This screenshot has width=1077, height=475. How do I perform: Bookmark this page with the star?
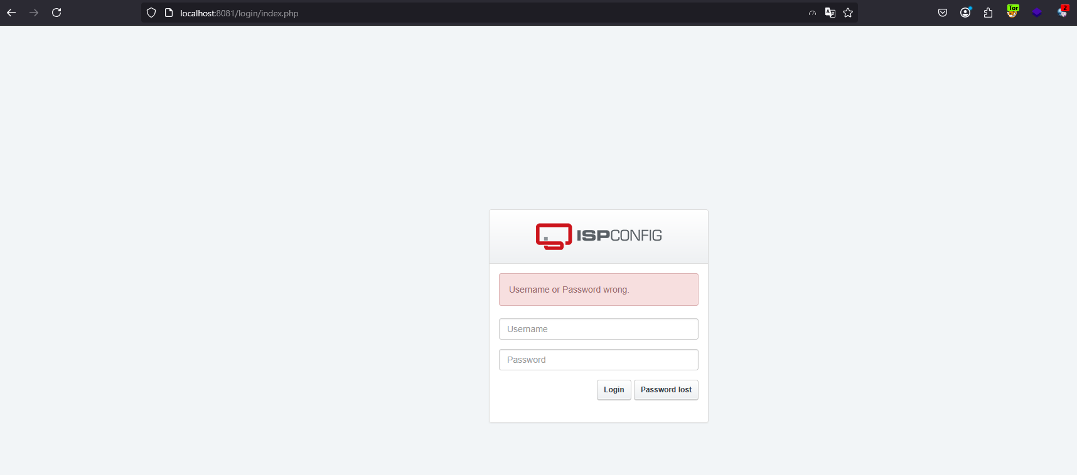click(848, 13)
